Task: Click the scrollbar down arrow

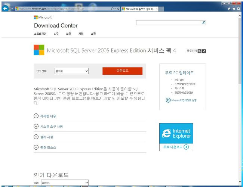Action: pyautogui.click(x=240, y=181)
